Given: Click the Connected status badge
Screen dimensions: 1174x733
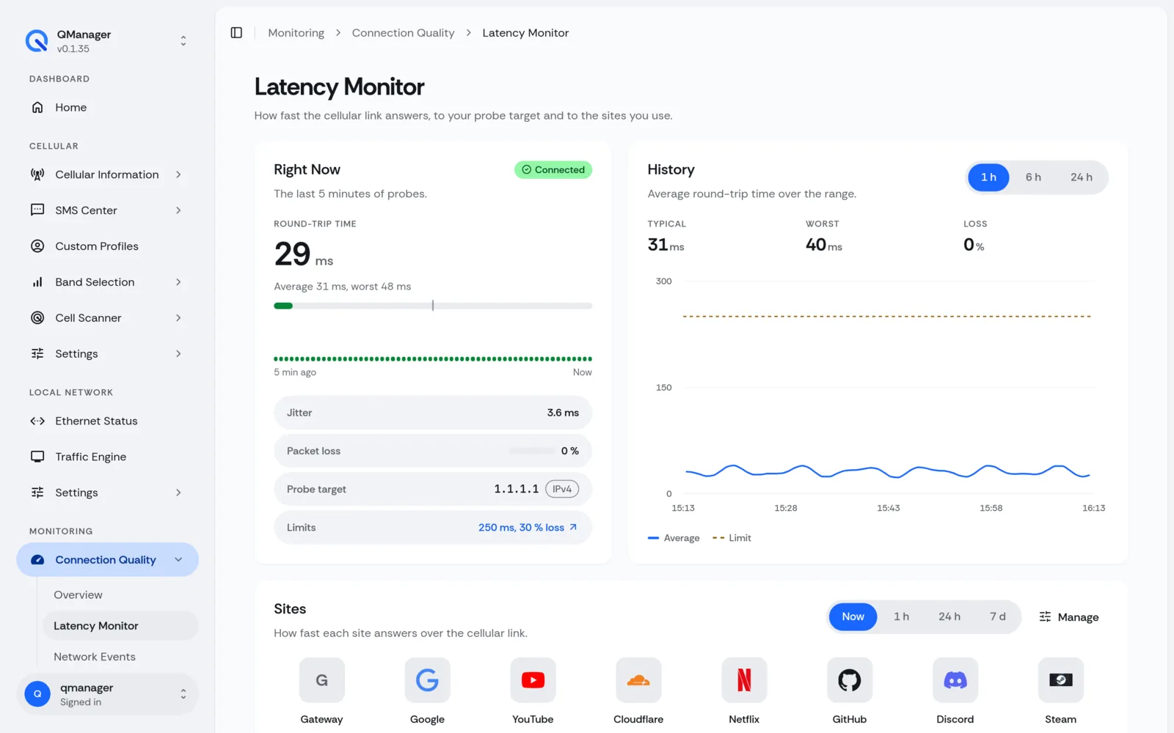Looking at the screenshot, I should click(553, 170).
